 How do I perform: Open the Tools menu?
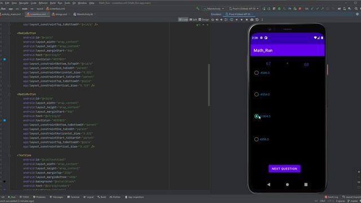[x=67, y=3]
